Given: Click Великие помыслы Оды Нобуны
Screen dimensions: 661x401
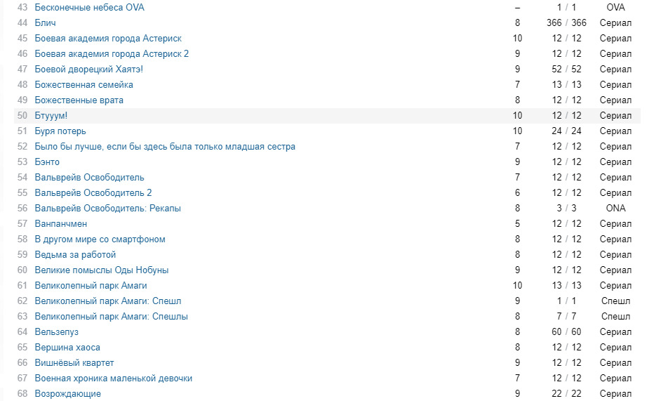Looking at the screenshot, I should 101,270.
